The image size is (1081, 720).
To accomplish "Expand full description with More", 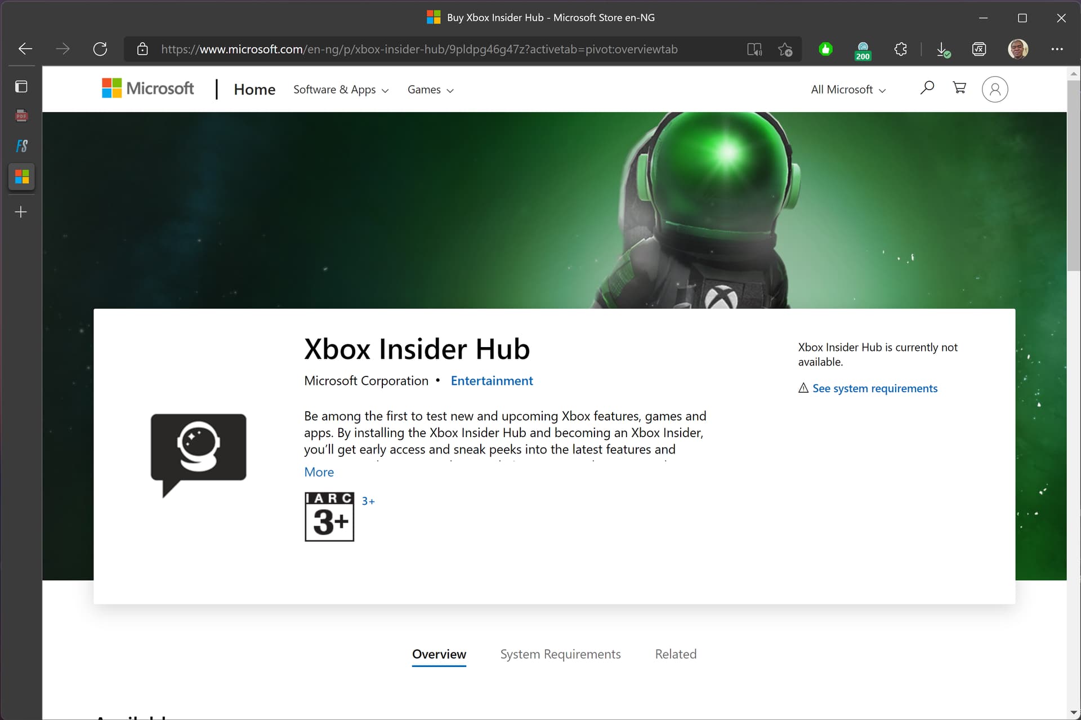I will 319,472.
